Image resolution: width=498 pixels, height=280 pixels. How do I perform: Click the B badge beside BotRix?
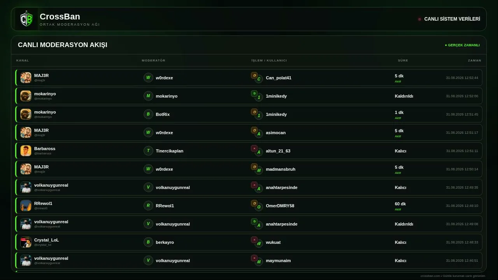[148, 114]
